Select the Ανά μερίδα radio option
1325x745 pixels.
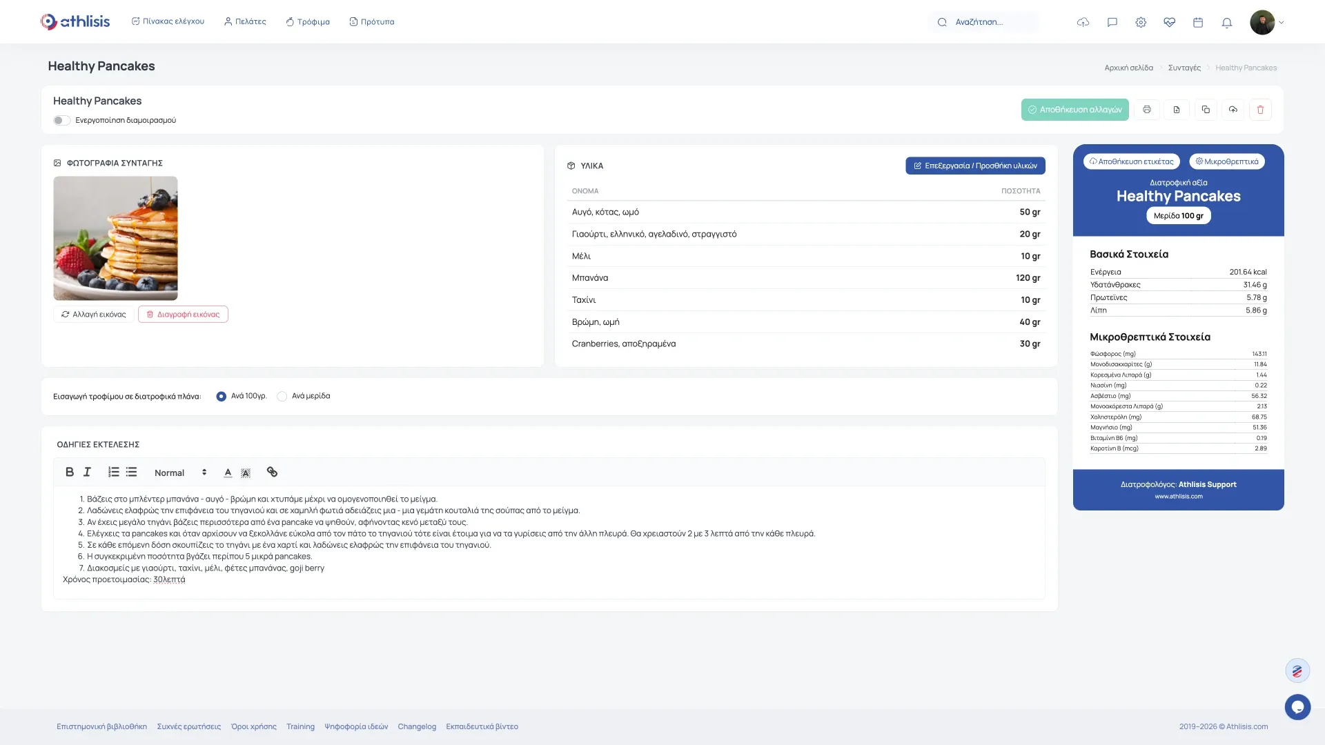point(282,397)
